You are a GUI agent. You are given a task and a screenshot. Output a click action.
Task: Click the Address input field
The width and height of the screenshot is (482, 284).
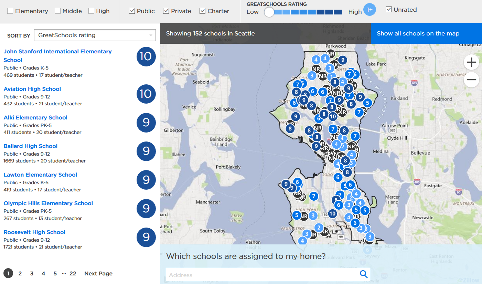click(261, 275)
